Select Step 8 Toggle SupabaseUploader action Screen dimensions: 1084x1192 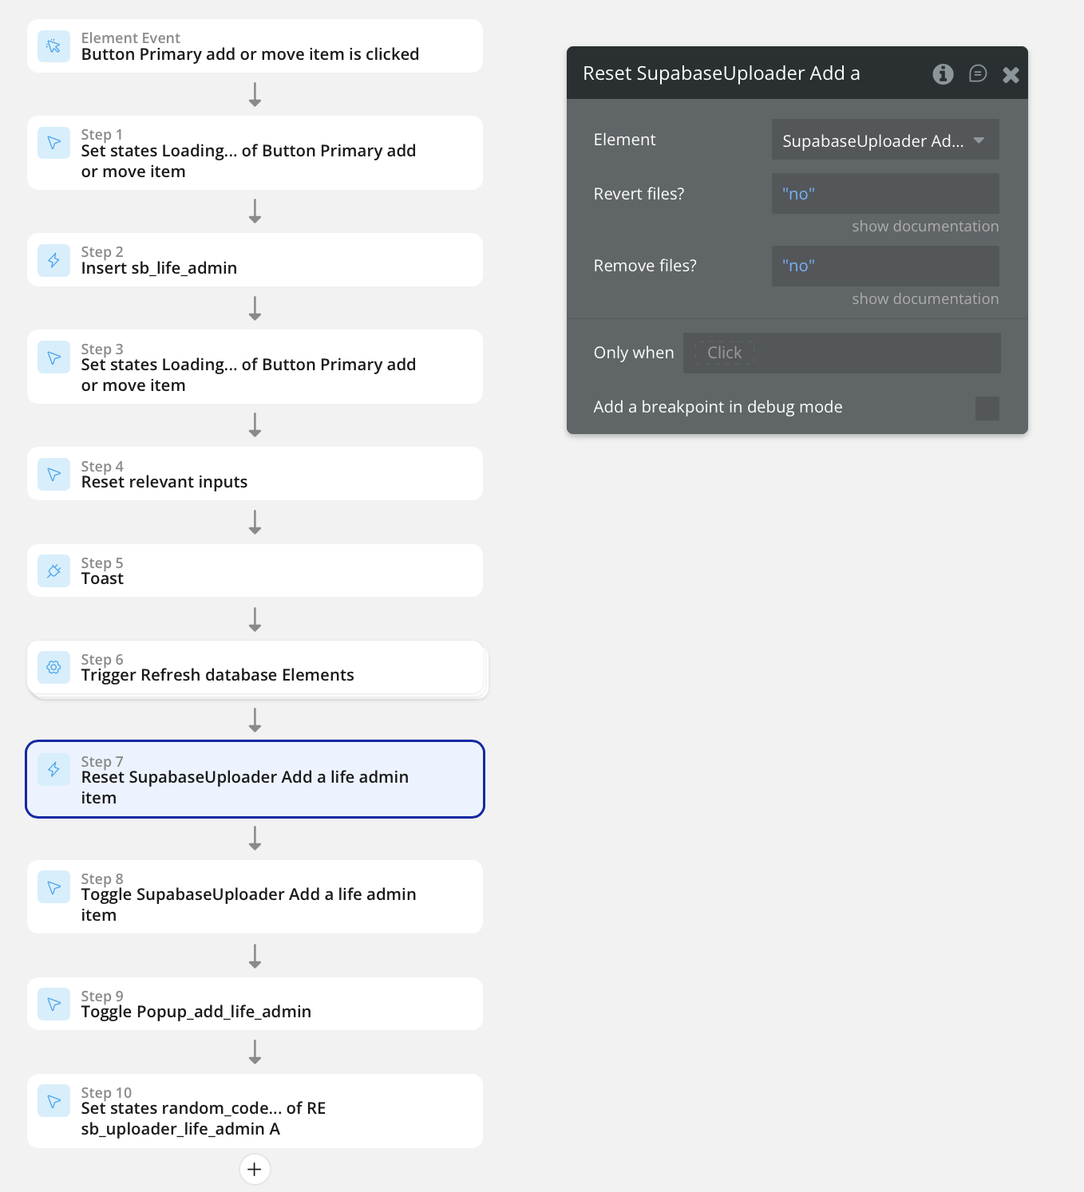pos(255,897)
